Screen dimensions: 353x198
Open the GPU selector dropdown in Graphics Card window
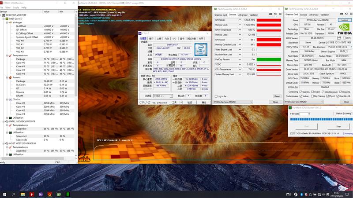click(304, 102)
